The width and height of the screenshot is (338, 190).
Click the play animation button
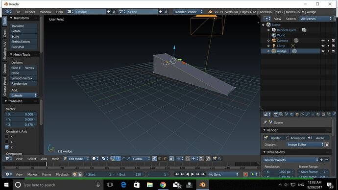click(193, 174)
